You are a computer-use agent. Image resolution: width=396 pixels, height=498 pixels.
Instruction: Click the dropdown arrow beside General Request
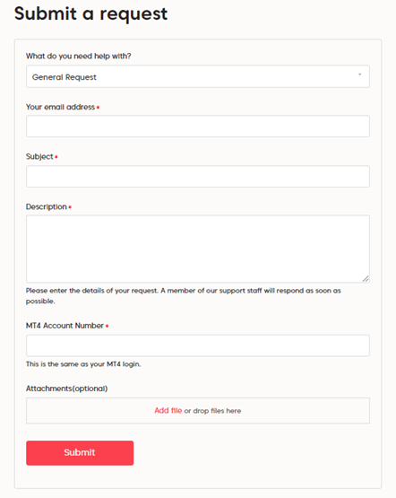(360, 74)
